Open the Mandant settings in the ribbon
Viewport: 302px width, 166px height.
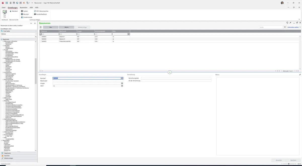(14, 11)
